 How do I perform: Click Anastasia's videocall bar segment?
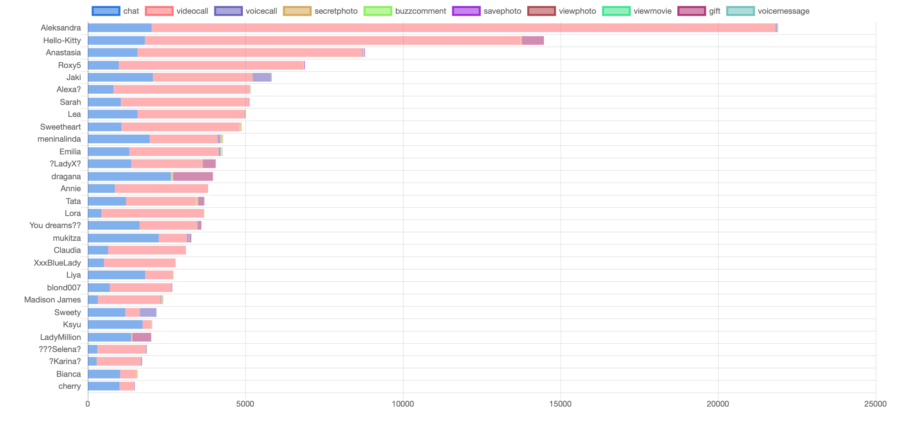click(250, 53)
